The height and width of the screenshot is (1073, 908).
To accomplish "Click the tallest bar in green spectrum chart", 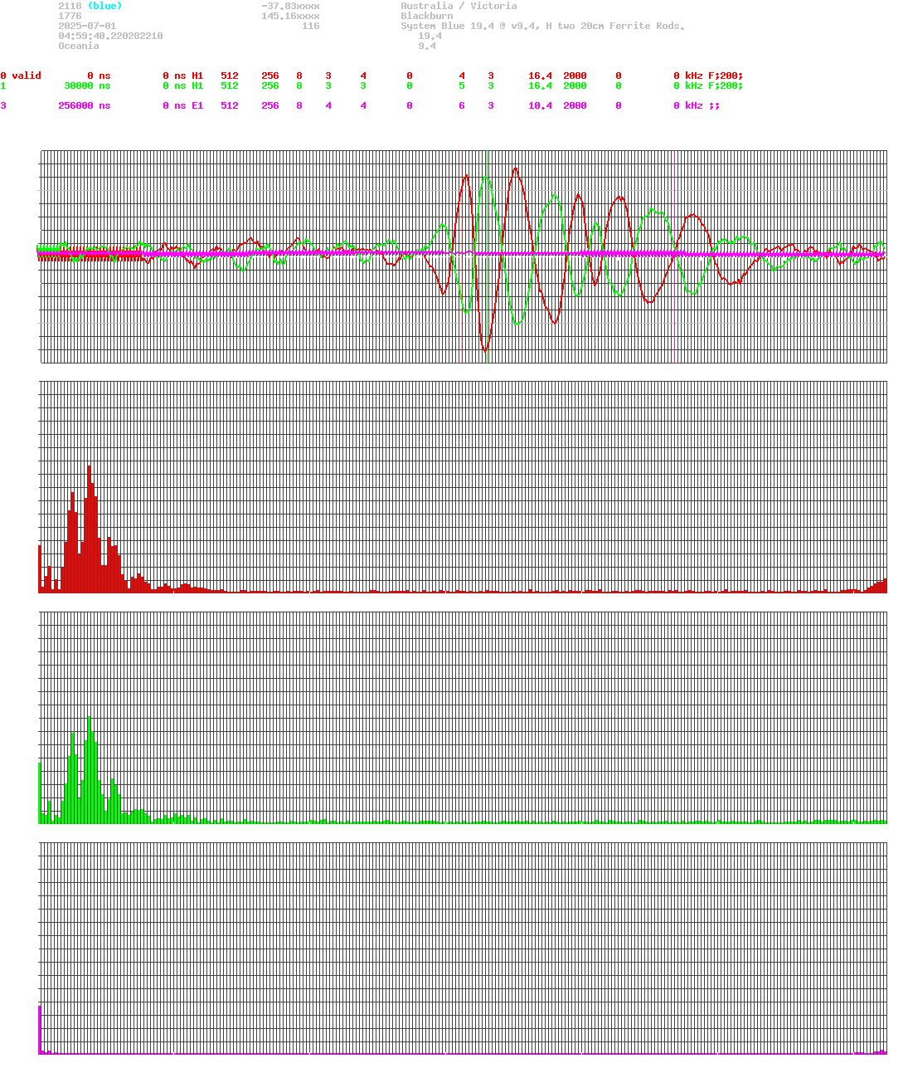I will 89,770.
